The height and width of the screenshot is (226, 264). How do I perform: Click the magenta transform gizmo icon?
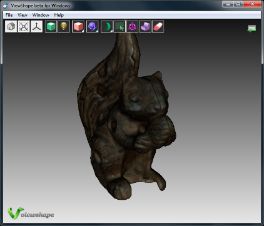coord(132,26)
